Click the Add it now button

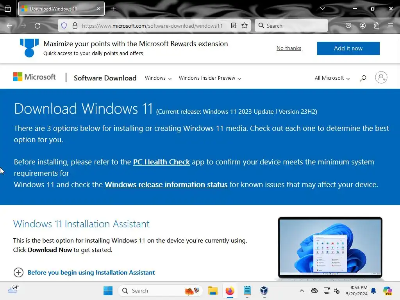coord(348,48)
